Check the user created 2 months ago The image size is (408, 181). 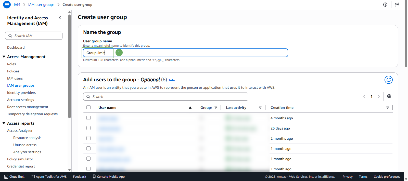pyautogui.click(x=88, y=138)
